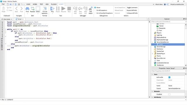Toggle the Archivable checkbox
This screenshot has height=105, width=187.
tap(169, 77)
